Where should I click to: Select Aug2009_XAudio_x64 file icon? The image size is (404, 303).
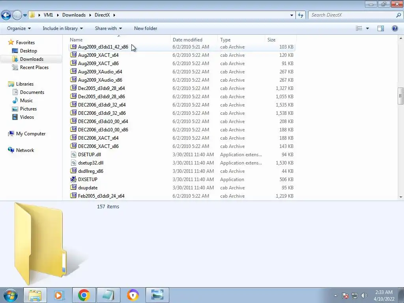(x=73, y=71)
